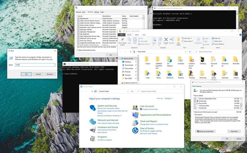Viewport: 247px width, 153px height.
Task: Switch to the Startup tab
Action: point(96,12)
